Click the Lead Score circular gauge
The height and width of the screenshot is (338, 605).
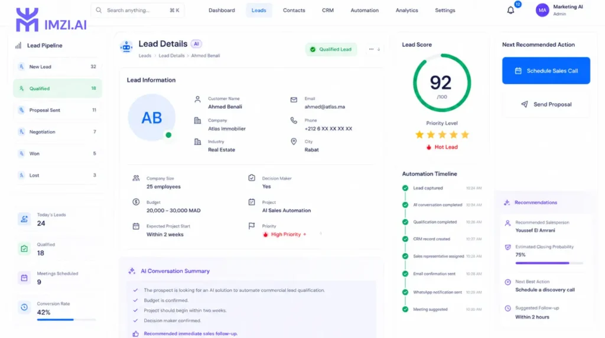point(442,83)
